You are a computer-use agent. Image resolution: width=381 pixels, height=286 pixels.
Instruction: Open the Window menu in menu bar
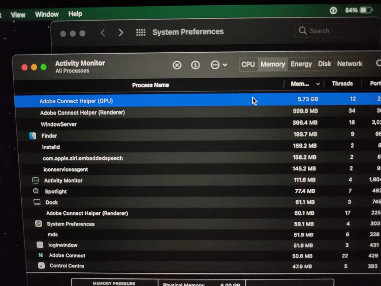point(47,14)
